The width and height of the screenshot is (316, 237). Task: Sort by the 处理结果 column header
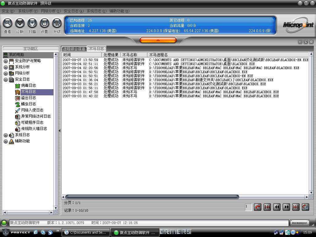pos(111,55)
